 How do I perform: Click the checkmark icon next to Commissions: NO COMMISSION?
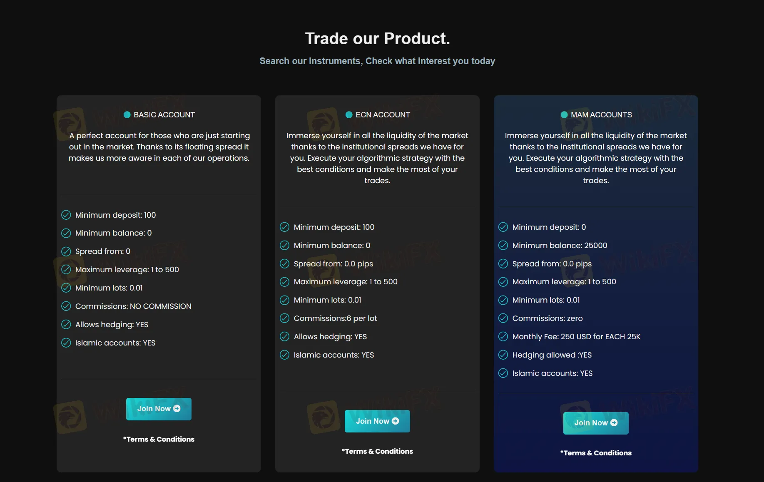[67, 306]
